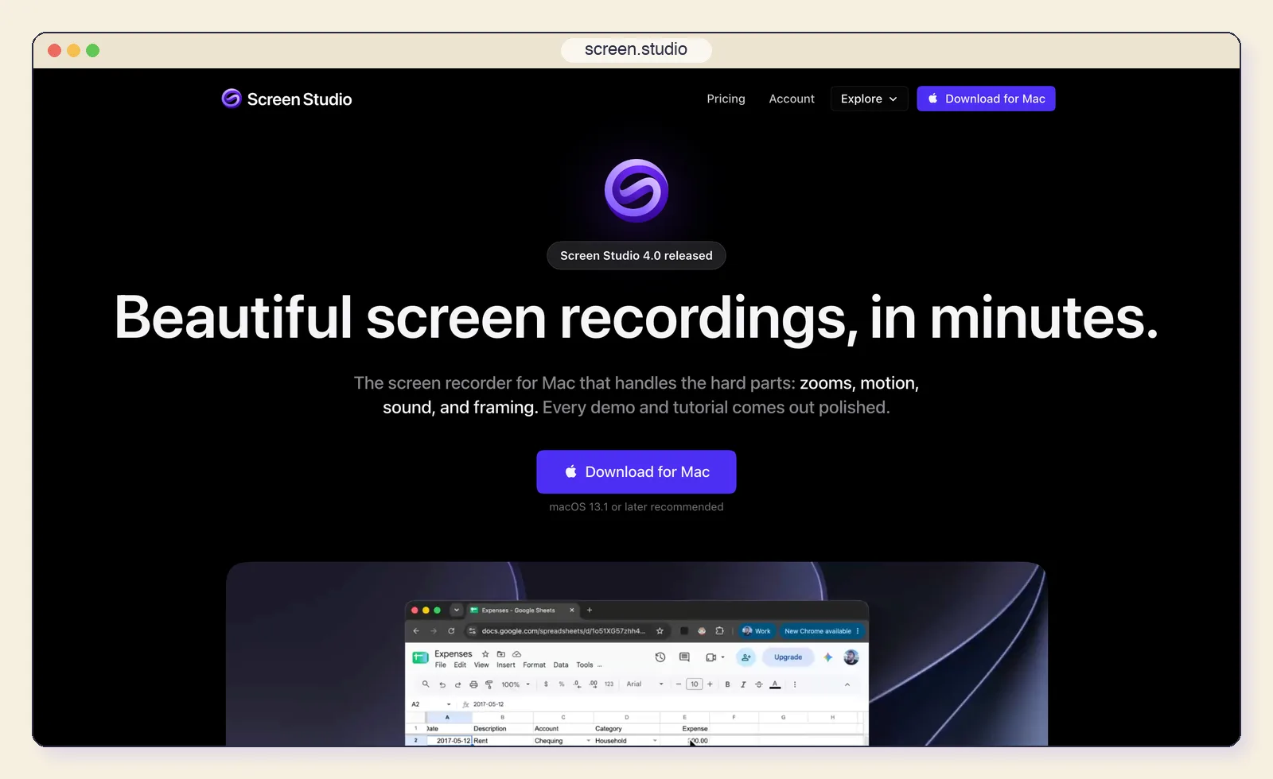Click the version history clock icon in demo Sheets
Viewport: 1273px width, 779px height.
pyautogui.click(x=660, y=657)
